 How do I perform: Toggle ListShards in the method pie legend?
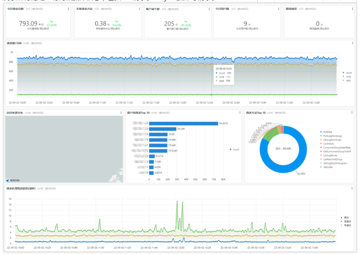pos(327,144)
